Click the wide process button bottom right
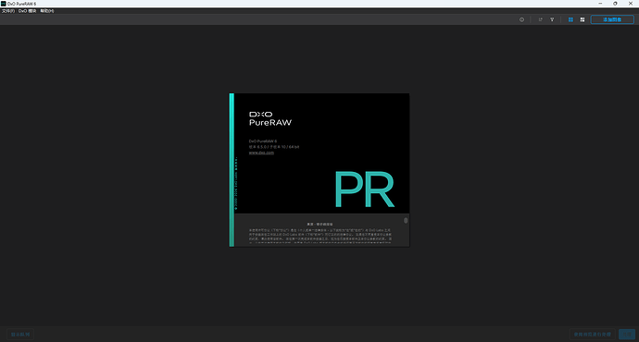 (x=592, y=335)
